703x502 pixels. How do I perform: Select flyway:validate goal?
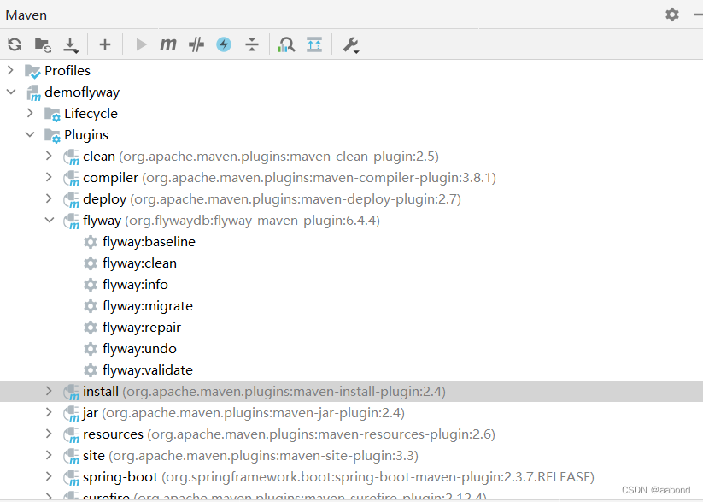click(x=148, y=370)
